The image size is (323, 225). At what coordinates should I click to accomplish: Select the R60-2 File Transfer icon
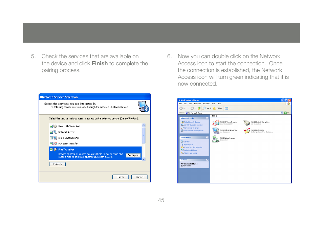click(246, 131)
